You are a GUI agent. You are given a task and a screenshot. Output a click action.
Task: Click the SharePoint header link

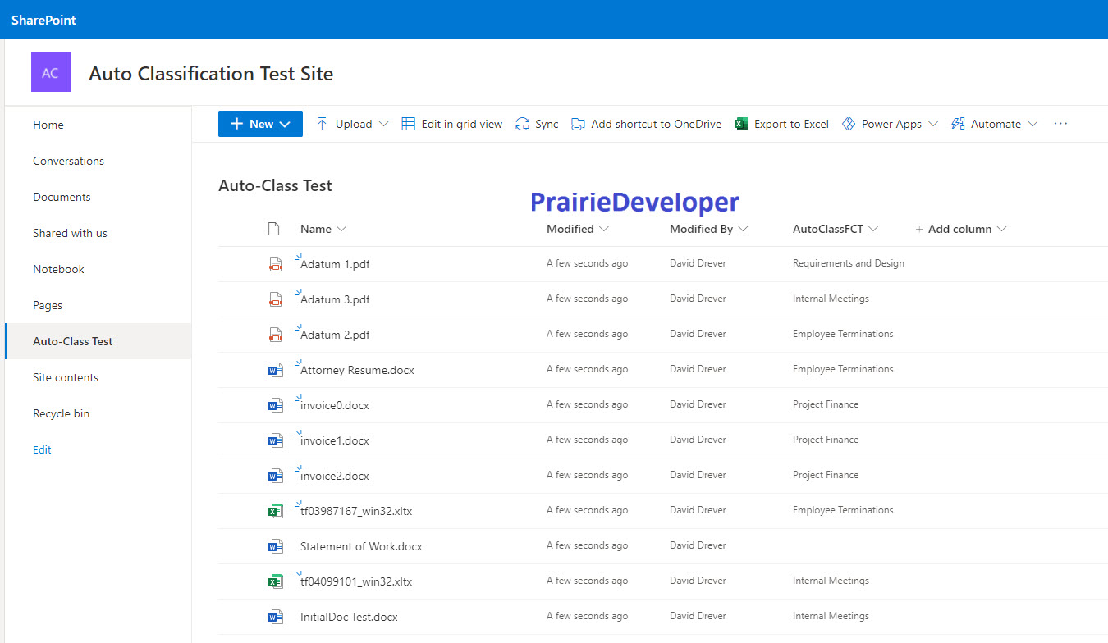coord(43,20)
